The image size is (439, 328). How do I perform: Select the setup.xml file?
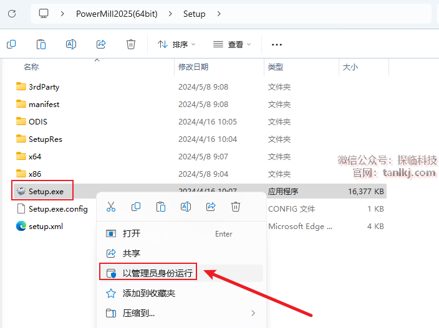(46, 227)
